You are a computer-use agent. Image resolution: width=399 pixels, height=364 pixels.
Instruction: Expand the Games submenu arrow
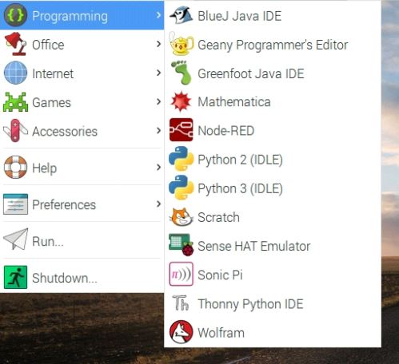158,101
